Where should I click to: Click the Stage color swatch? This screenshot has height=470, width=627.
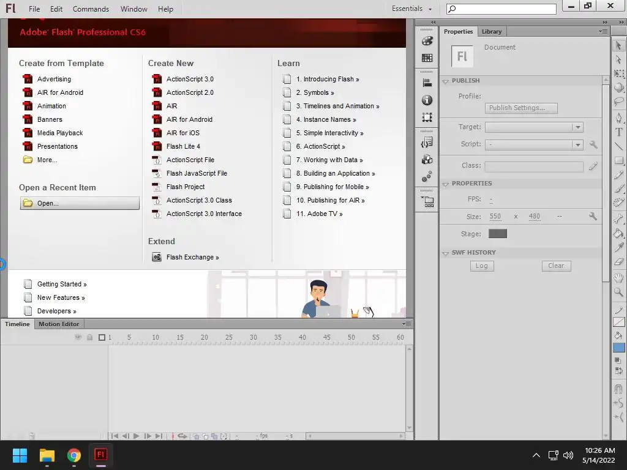[497, 234]
